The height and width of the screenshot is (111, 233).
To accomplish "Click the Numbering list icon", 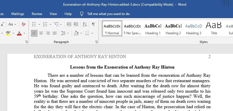I will [x=45, y=24].
